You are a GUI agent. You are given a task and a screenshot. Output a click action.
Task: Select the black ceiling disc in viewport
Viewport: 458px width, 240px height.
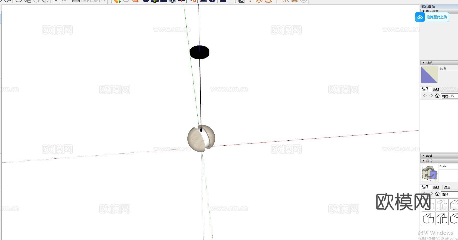click(199, 52)
